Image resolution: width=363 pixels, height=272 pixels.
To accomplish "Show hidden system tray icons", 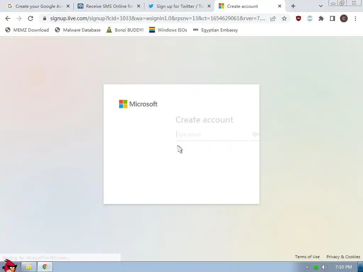I will [307, 267].
